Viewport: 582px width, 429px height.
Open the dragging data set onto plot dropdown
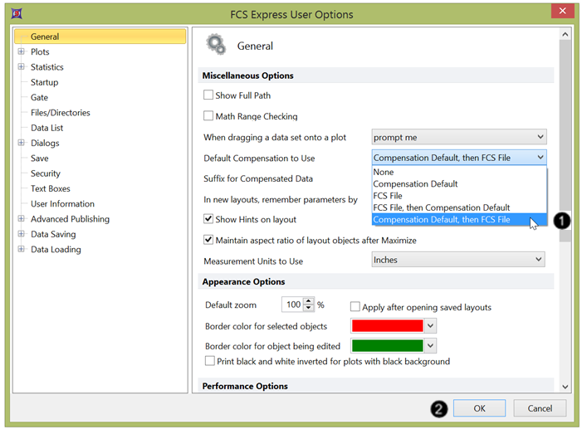tap(459, 137)
